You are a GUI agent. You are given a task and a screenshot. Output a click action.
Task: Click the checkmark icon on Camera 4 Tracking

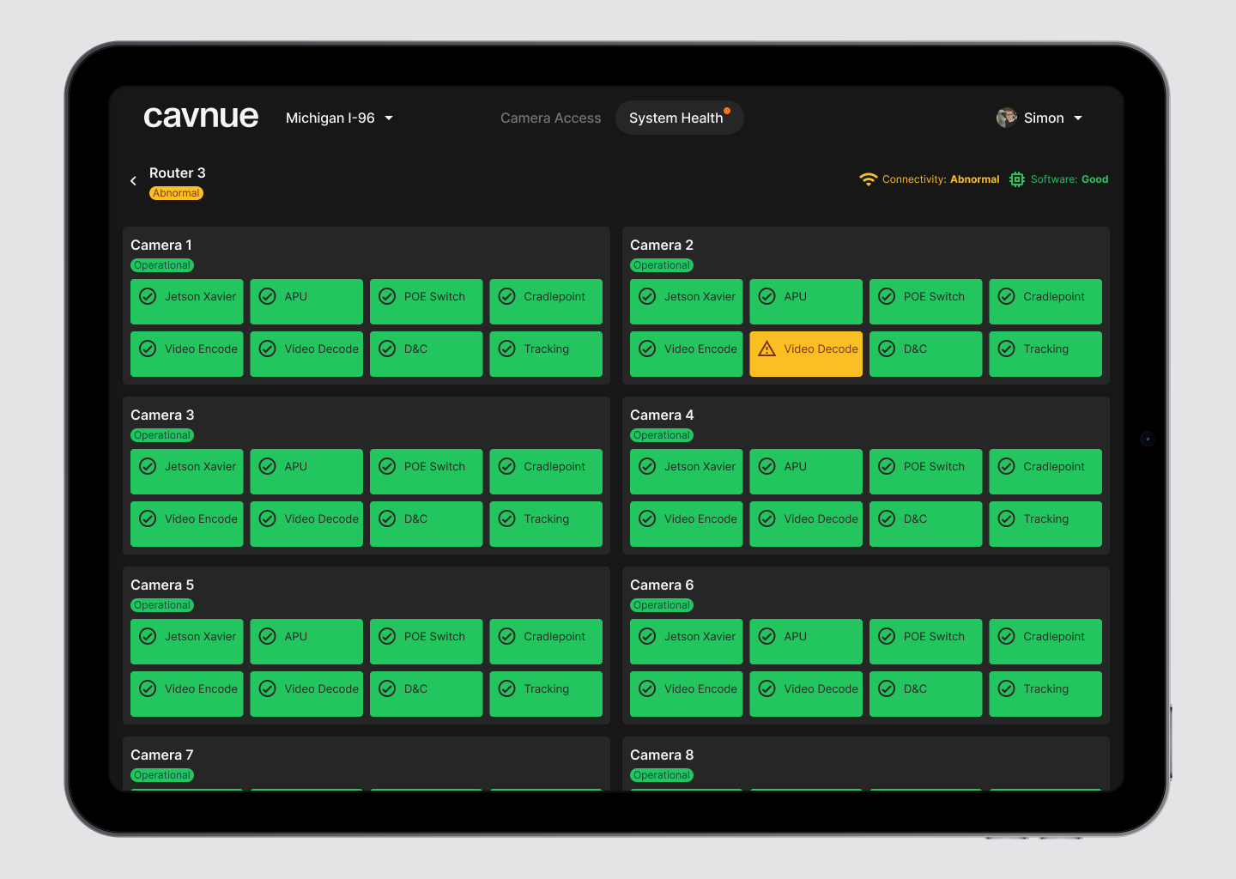pos(1006,518)
